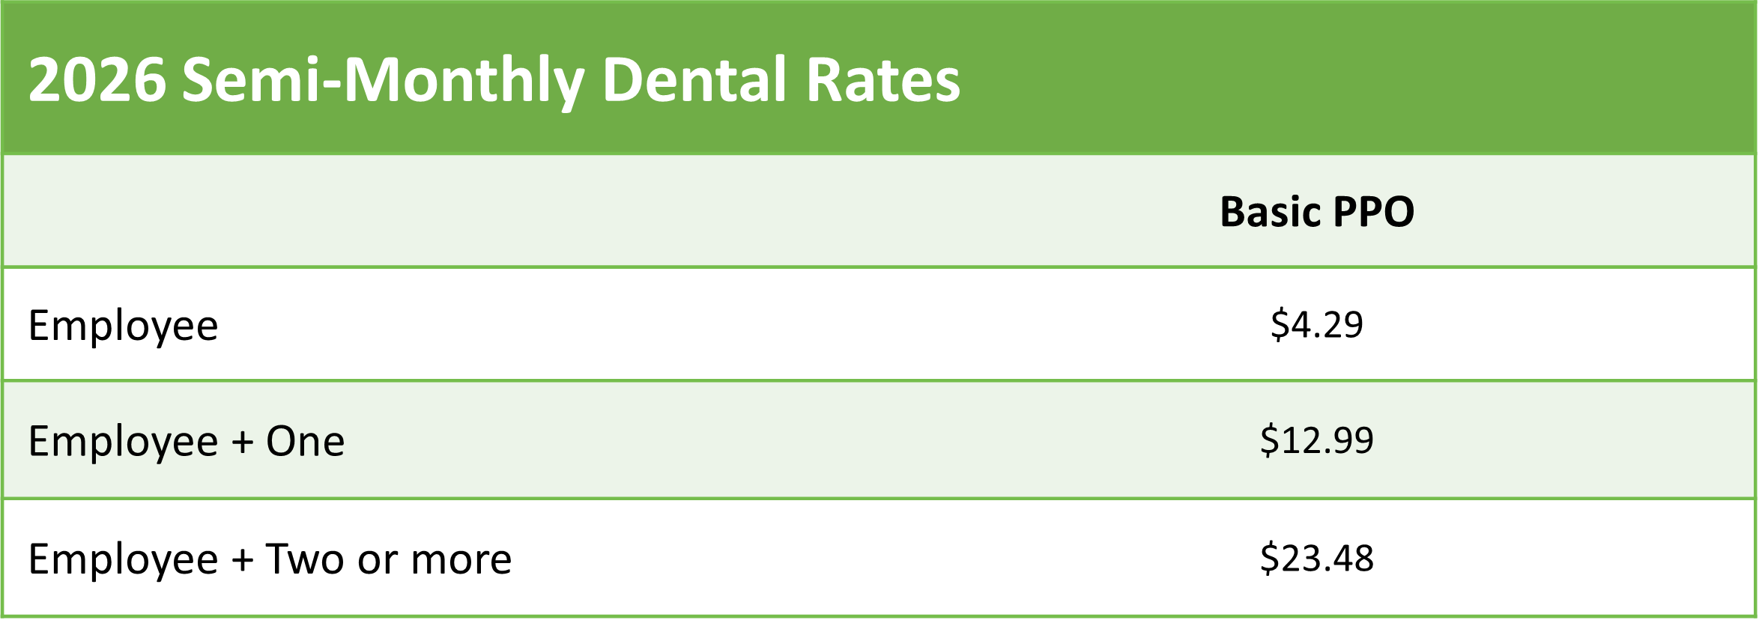Screen dimensions: 1759x620
Task: Click the $4.29 rate value
Action: pos(1316,325)
